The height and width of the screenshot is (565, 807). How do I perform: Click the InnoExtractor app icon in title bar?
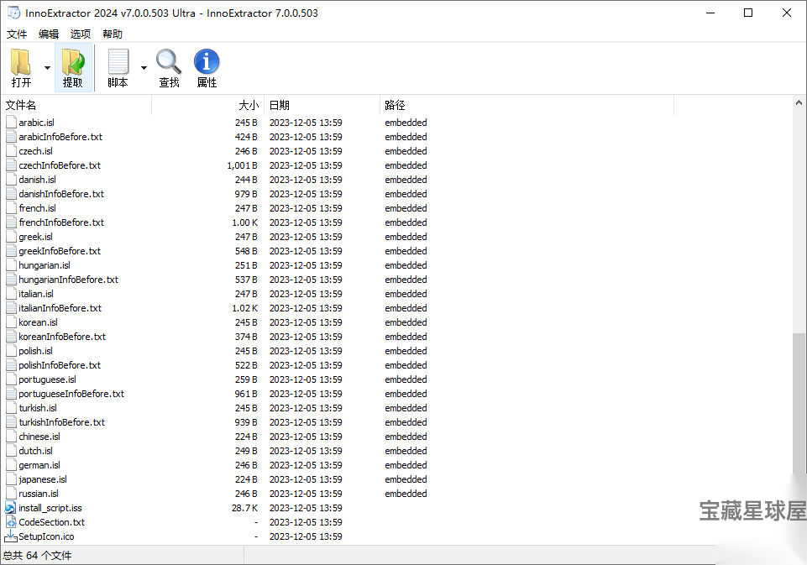tap(14, 13)
